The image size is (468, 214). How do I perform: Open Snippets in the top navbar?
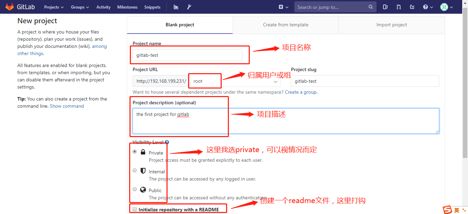152,7
